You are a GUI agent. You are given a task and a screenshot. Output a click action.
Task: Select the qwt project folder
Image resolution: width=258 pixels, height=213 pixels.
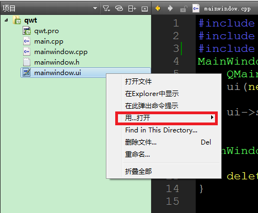click(x=30, y=20)
